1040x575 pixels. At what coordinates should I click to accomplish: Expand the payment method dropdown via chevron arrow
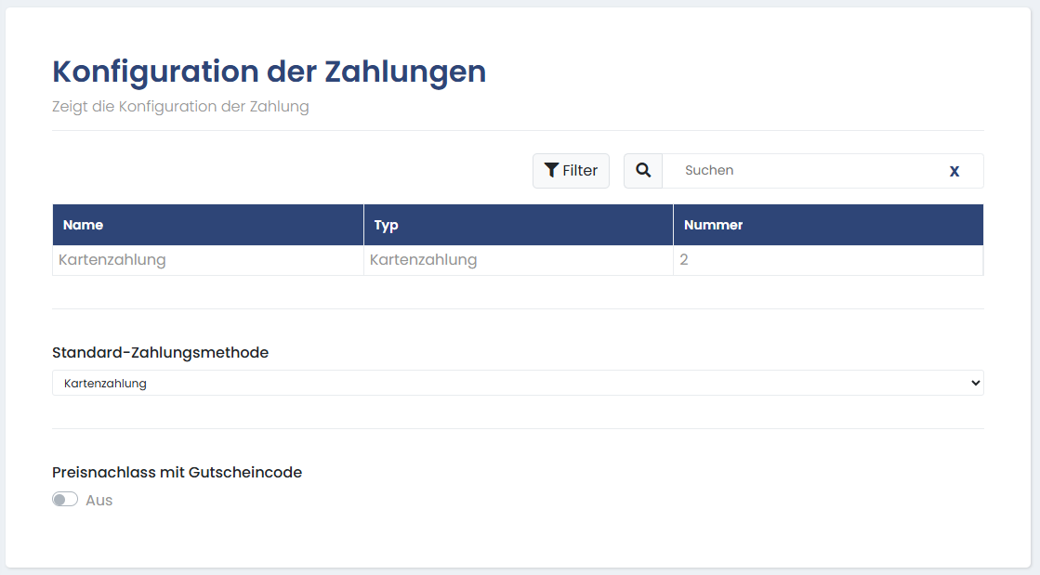point(974,383)
